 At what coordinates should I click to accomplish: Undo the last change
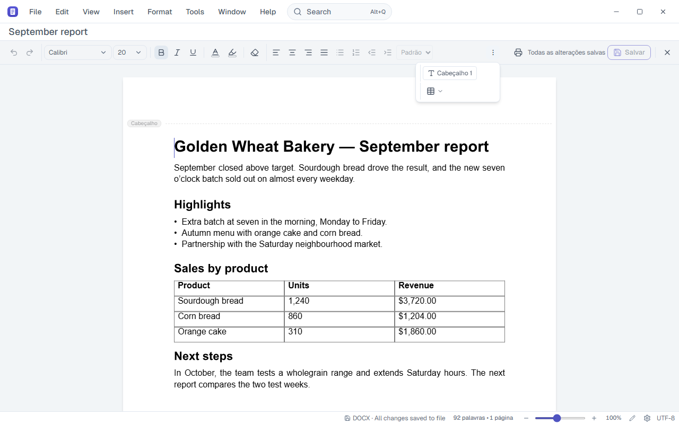pos(14,52)
